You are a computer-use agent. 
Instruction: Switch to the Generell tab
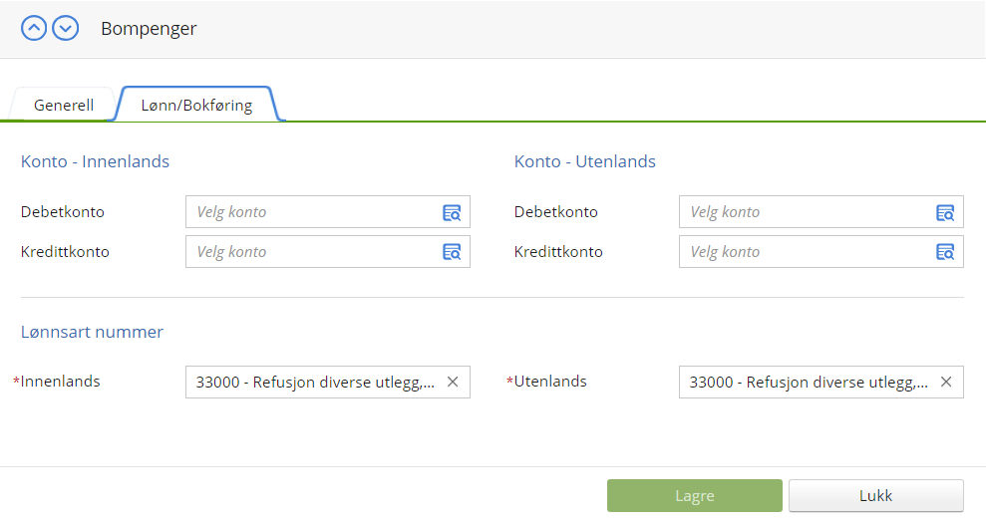click(x=64, y=105)
